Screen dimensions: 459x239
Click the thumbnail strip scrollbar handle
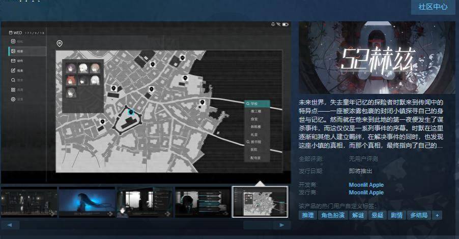click(x=258, y=225)
